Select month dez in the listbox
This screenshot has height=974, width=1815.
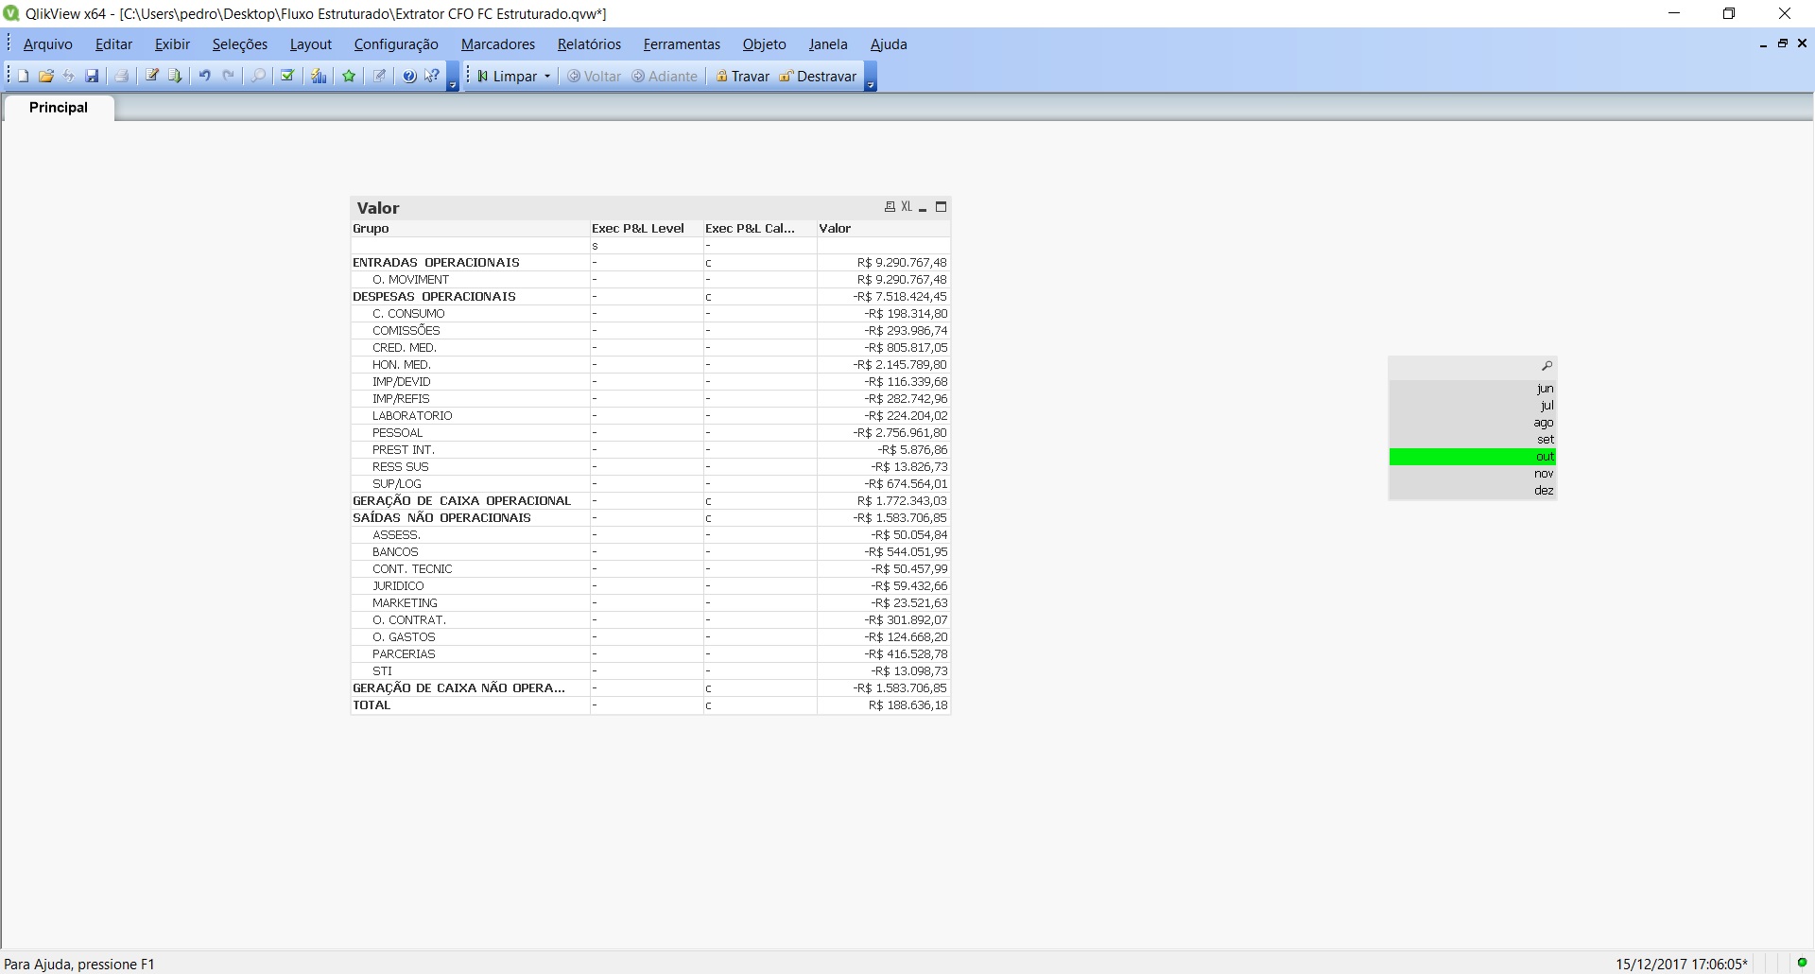(x=1473, y=491)
